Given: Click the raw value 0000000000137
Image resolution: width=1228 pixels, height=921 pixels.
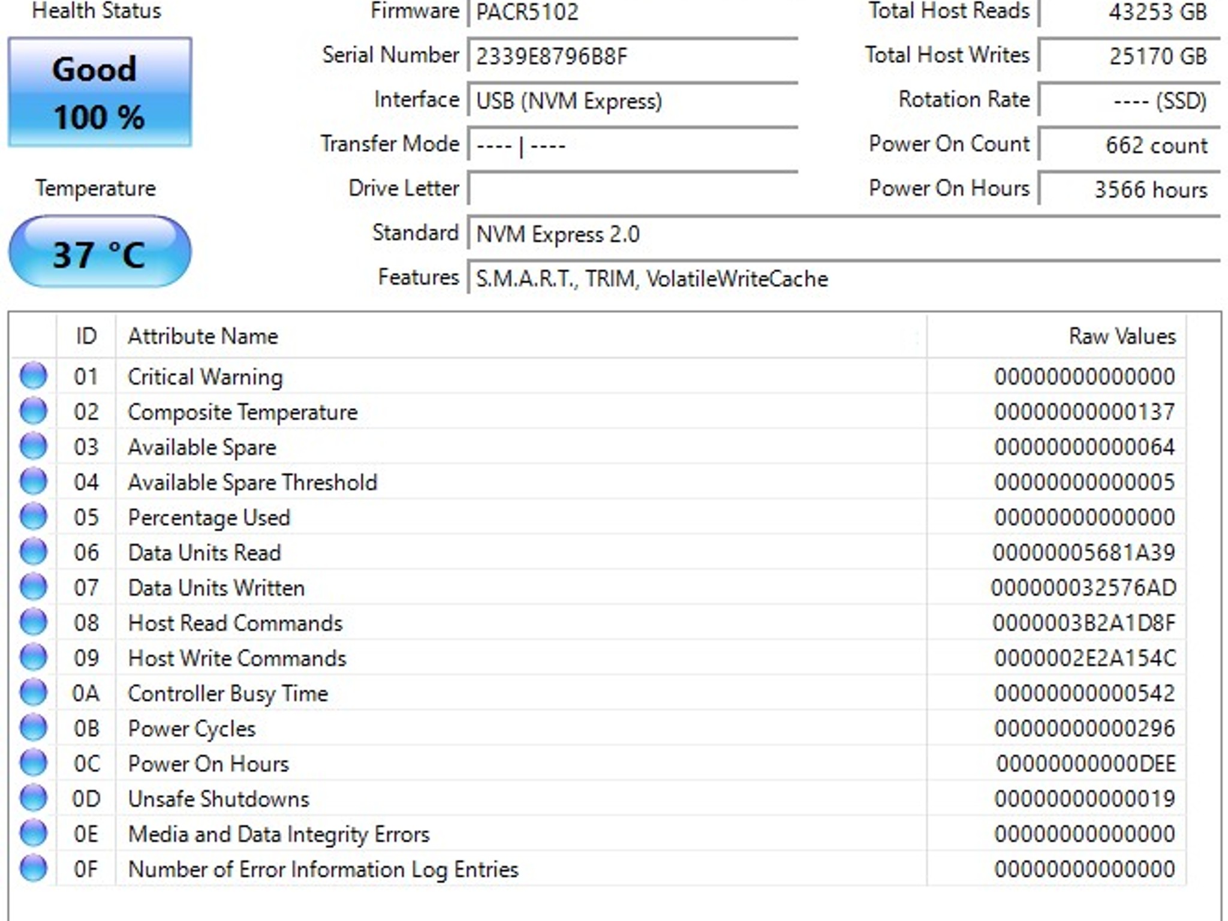Looking at the screenshot, I should 1085,412.
